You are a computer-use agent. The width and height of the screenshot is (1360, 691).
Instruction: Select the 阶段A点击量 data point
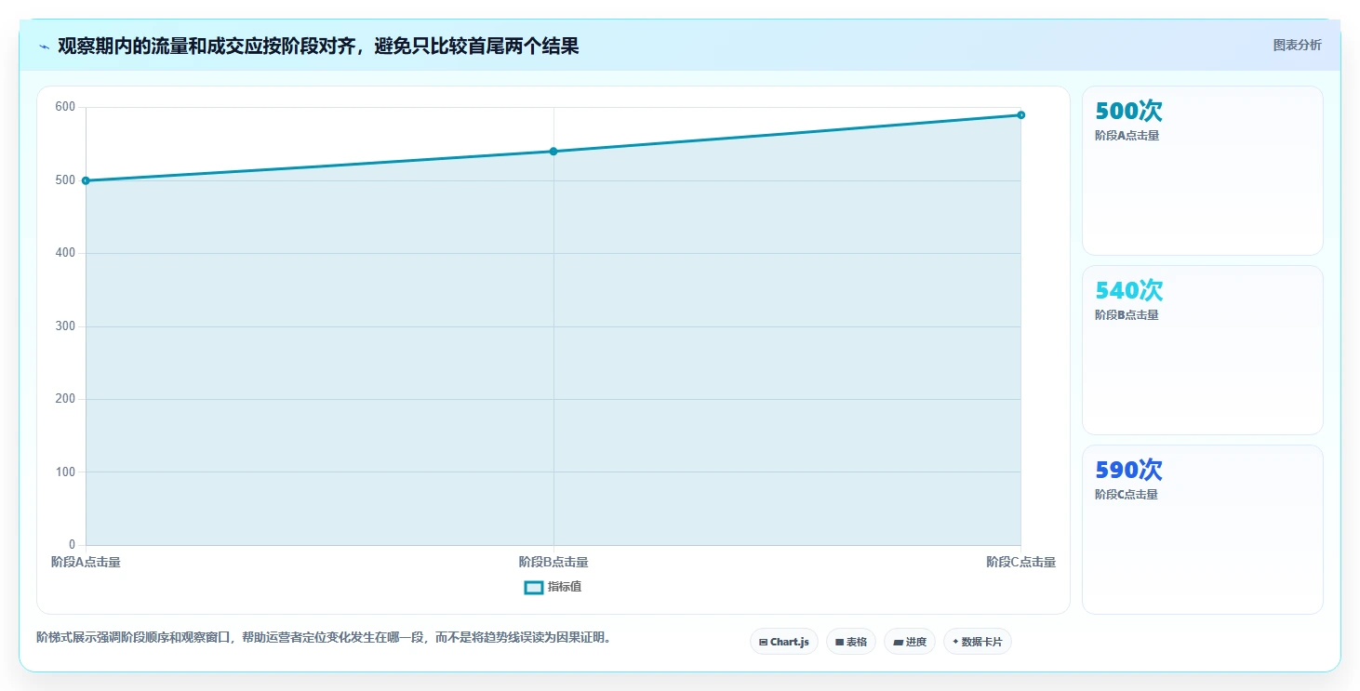(x=86, y=180)
